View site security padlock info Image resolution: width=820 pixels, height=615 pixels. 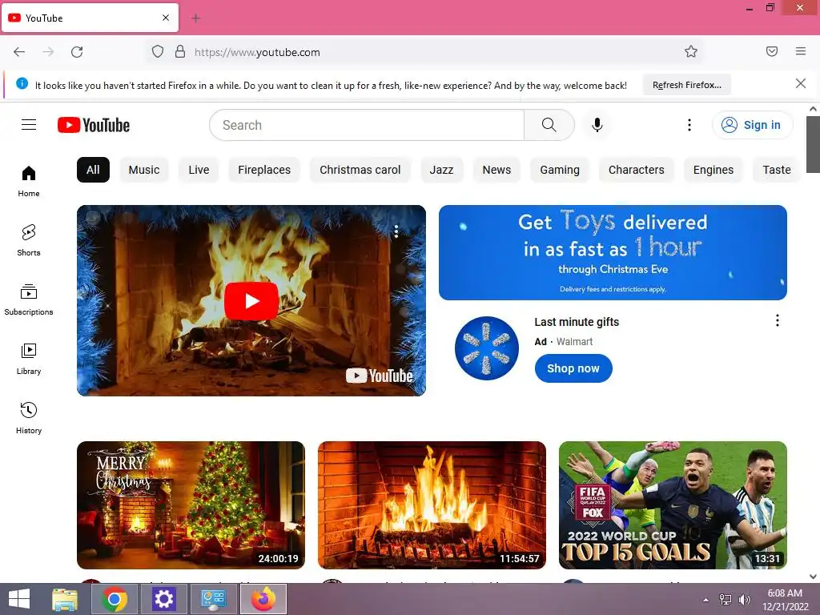pyautogui.click(x=180, y=52)
